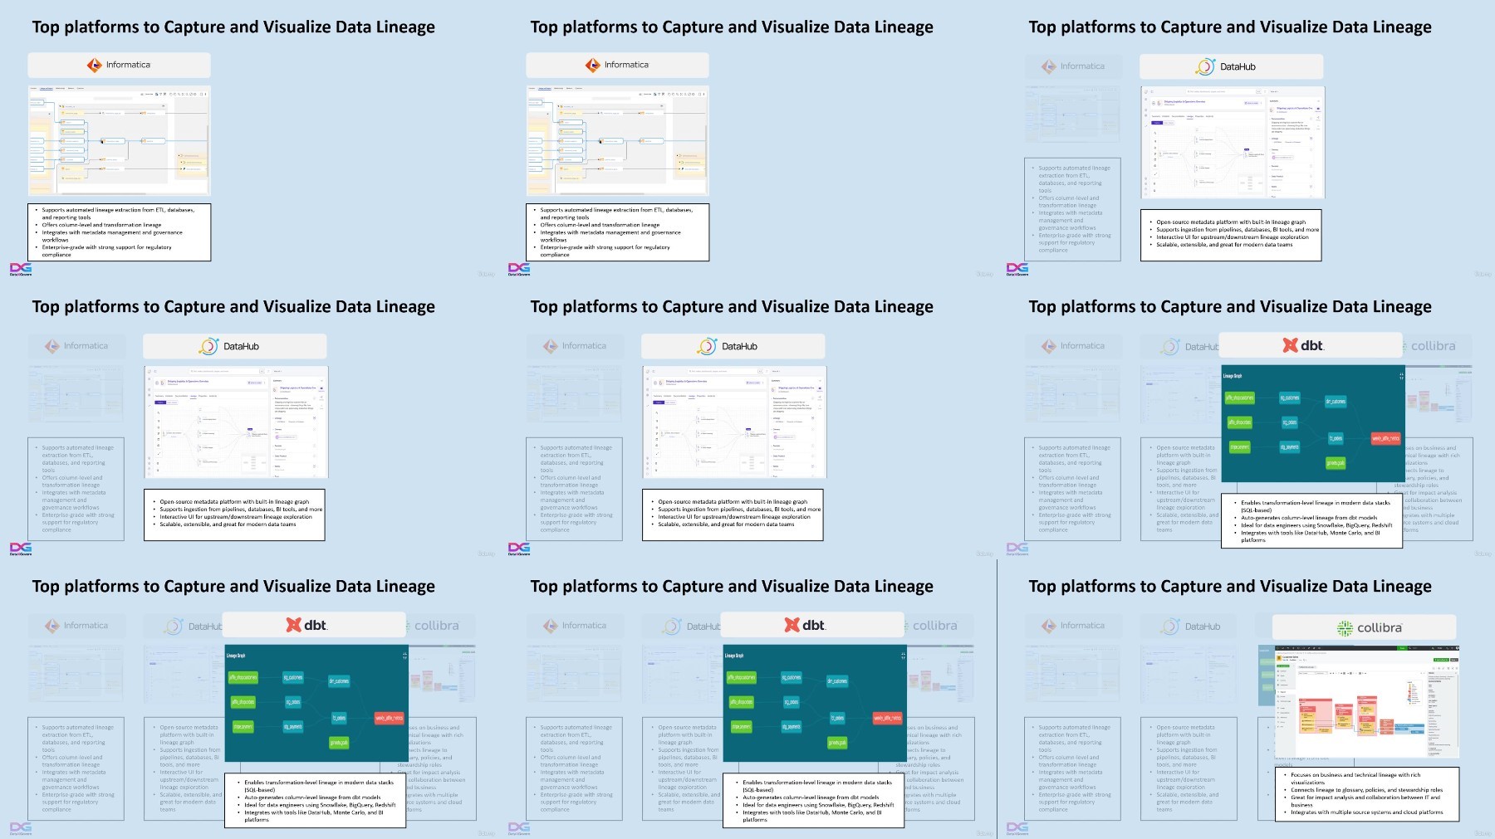Click the DG logo in the middle-left slide
Image resolution: width=1495 pixels, height=839 pixels.
click(x=21, y=549)
